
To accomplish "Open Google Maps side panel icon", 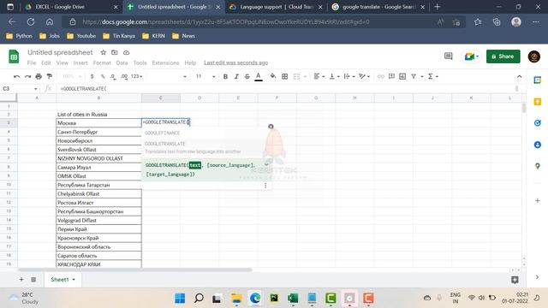I will [538, 166].
